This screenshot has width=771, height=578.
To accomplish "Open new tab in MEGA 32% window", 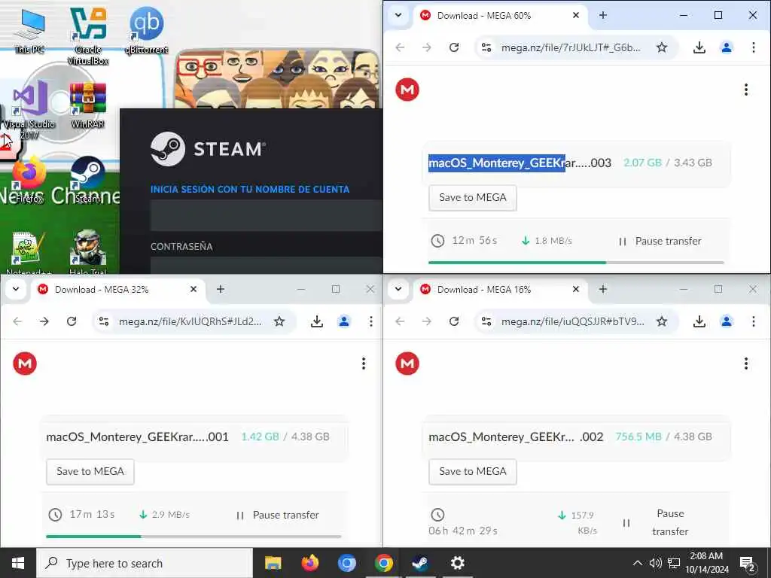I will pyautogui.click(x=221, y=289).
